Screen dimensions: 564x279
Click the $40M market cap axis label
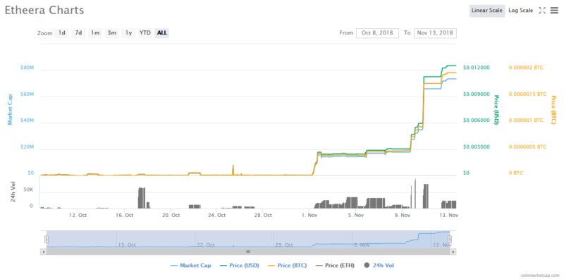coord(27,120)
